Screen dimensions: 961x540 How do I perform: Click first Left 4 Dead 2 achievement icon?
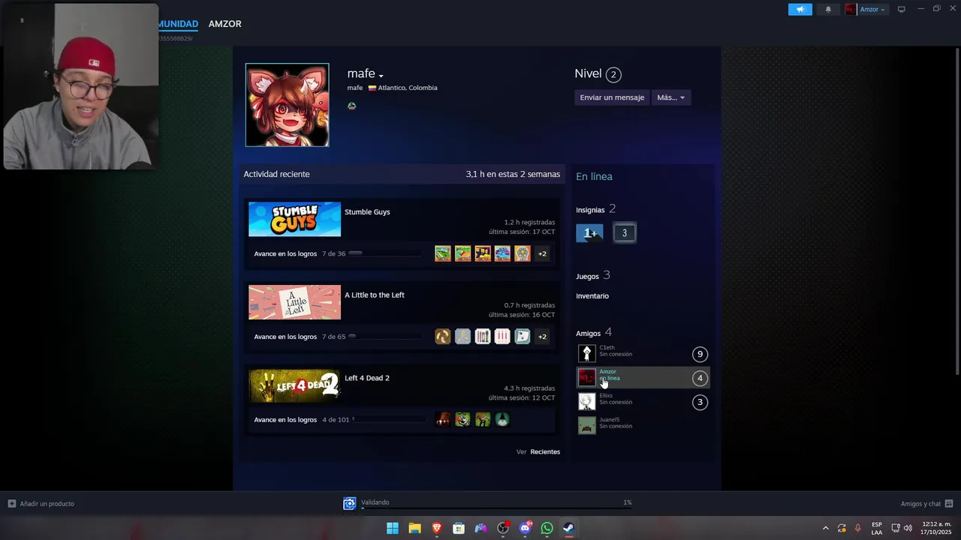[x=443, y=420]
